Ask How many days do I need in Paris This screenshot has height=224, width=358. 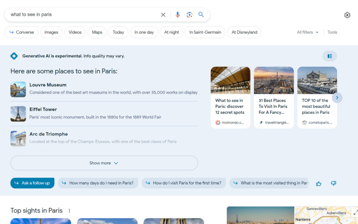(x=98, y=183)
